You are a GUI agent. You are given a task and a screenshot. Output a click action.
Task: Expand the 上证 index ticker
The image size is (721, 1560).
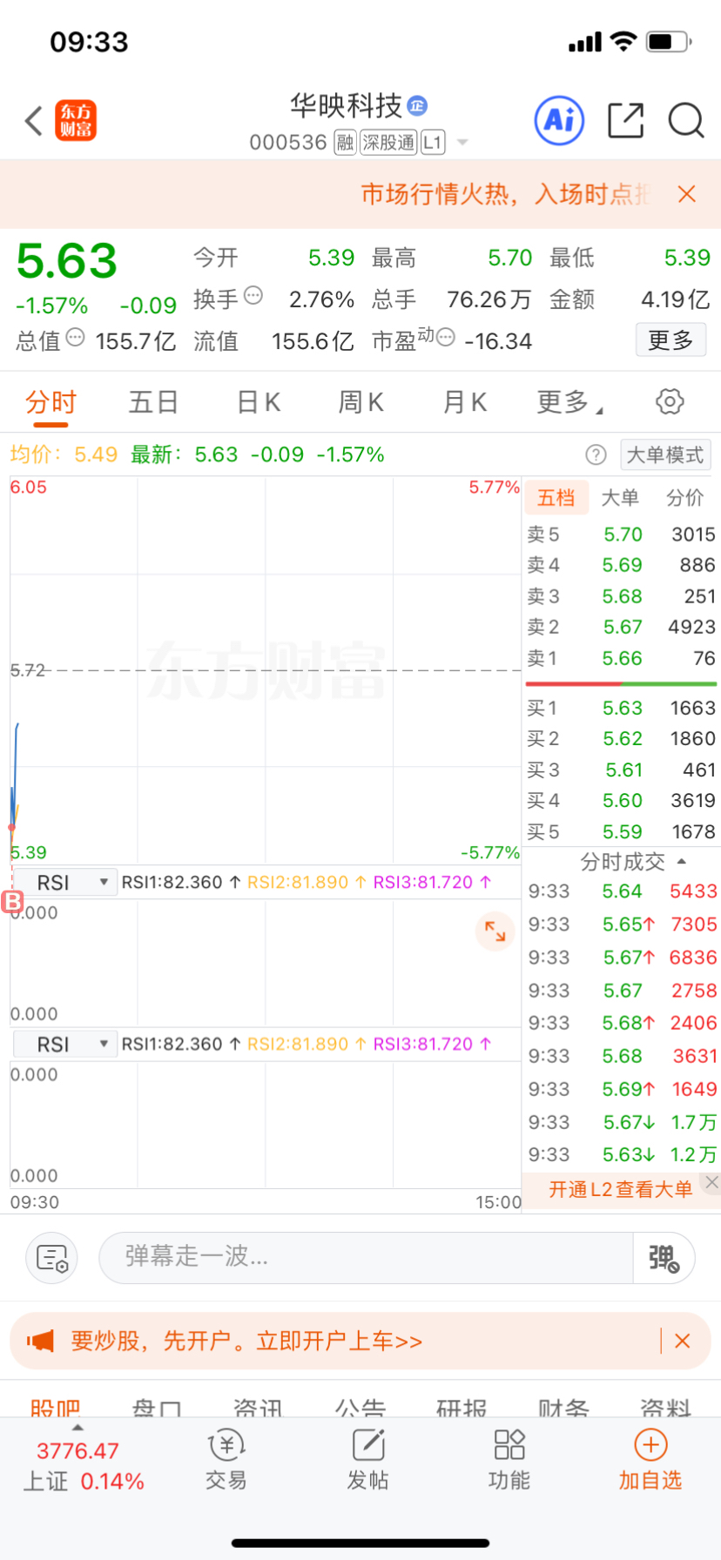pos(83,1465)
